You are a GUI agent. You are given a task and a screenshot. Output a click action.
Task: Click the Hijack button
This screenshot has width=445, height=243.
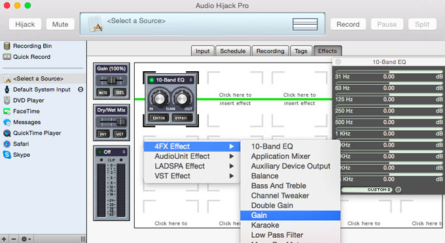click(25, 24)
